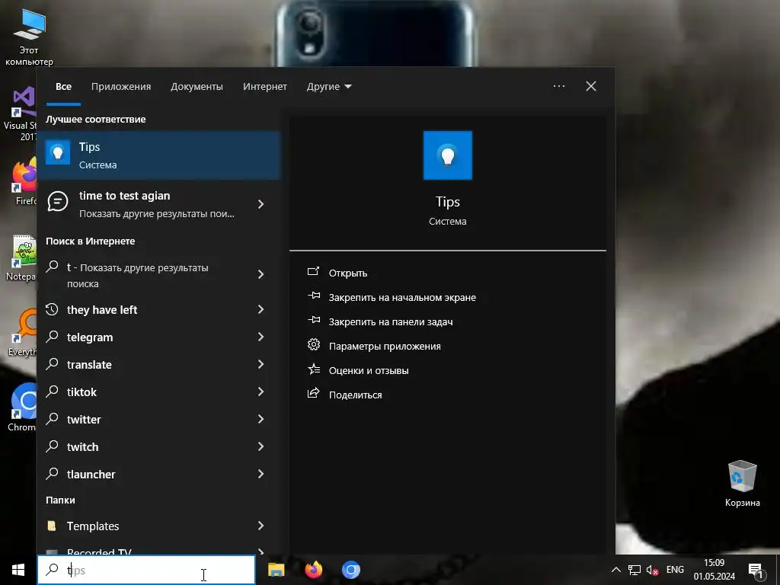This screenshot has height=585, width=780.
Task: Click the search icon beside translate
Action: [x=53, y=363]
